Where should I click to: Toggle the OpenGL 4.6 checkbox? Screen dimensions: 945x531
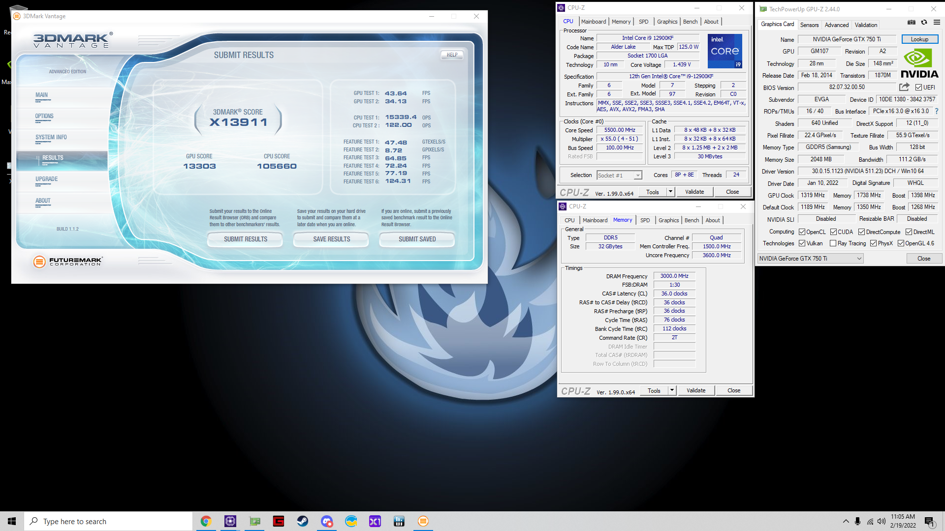click(901, 243)
